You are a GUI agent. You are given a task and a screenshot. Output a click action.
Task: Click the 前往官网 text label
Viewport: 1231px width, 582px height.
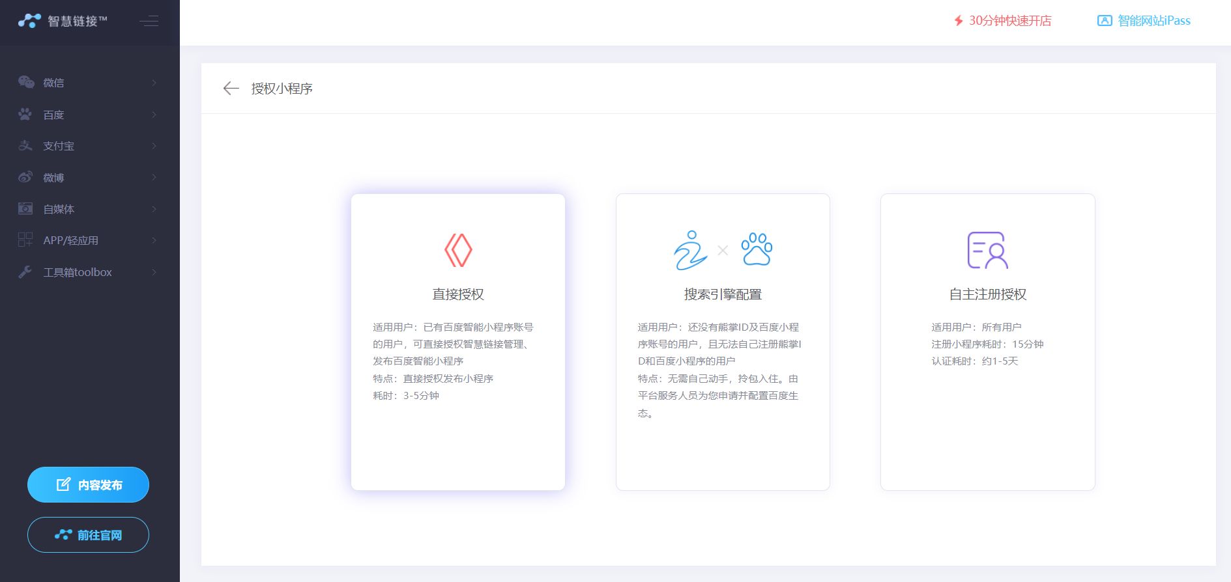(x=100, y=535)
